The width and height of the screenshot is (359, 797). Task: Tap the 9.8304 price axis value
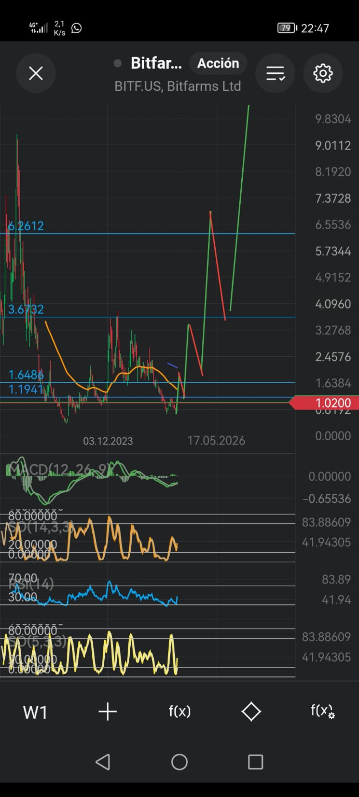333,119
